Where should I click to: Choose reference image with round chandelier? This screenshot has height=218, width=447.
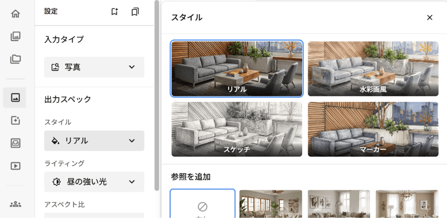[407, 204]
